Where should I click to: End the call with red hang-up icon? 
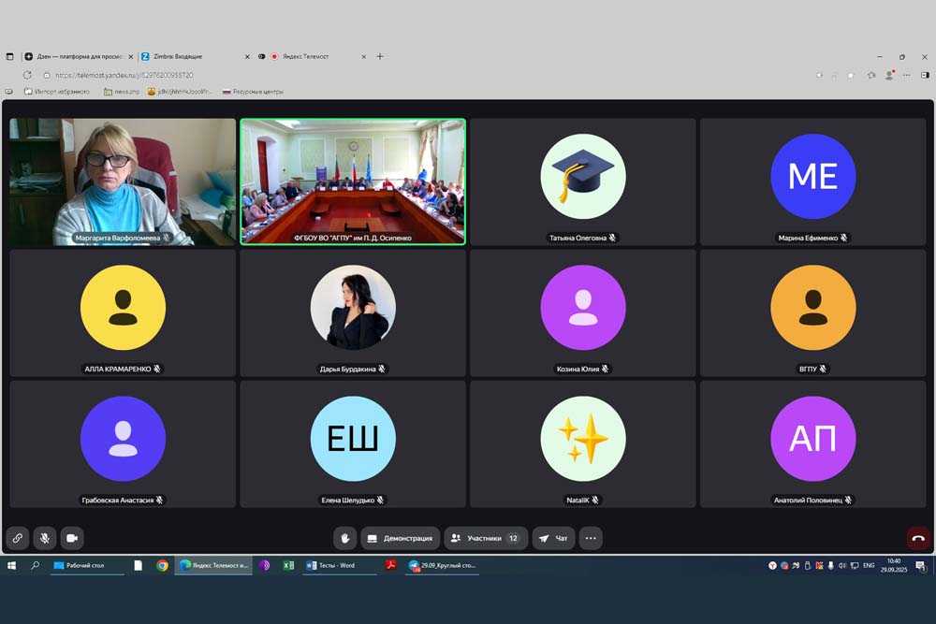[917, 538]
